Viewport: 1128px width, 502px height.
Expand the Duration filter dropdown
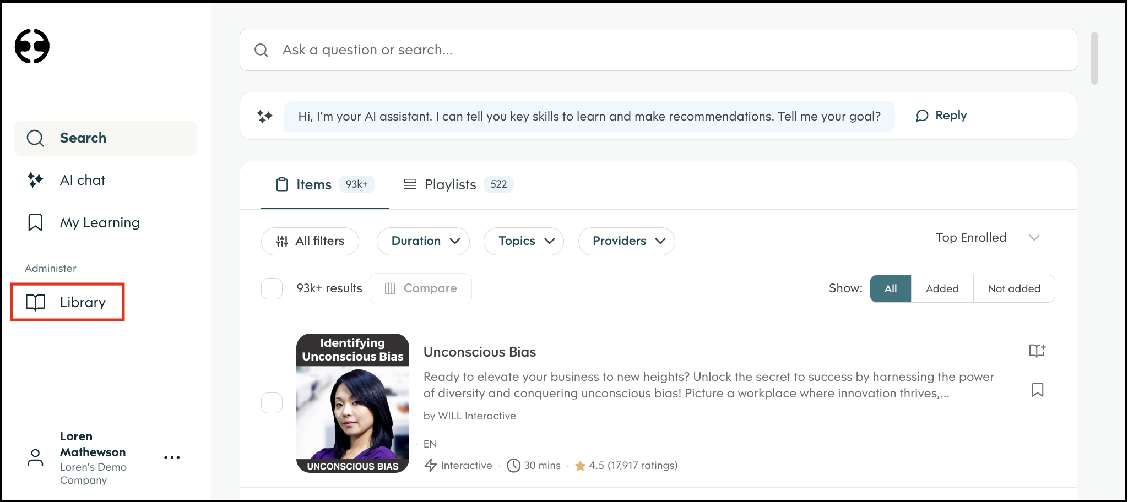click(x=423, y=241)
